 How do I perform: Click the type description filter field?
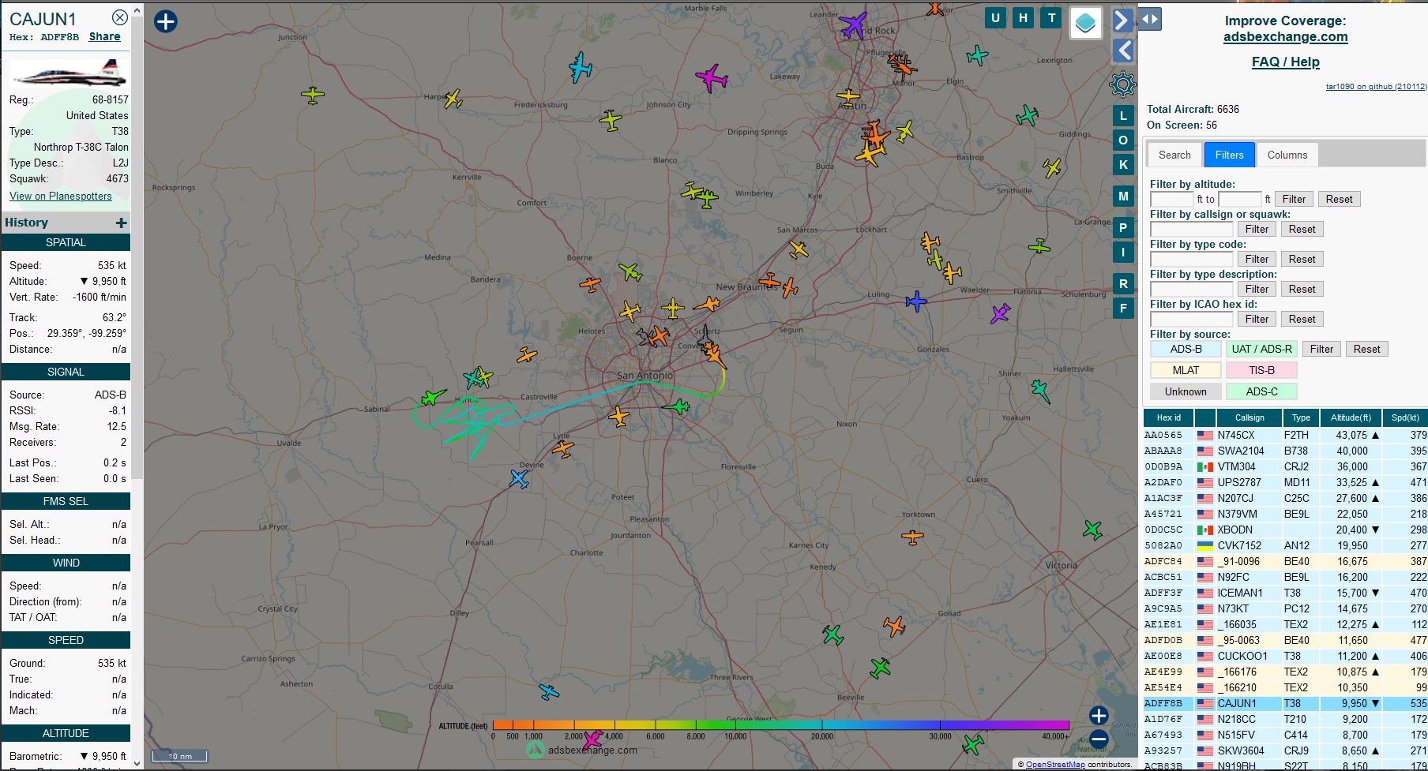point(1191,289)
